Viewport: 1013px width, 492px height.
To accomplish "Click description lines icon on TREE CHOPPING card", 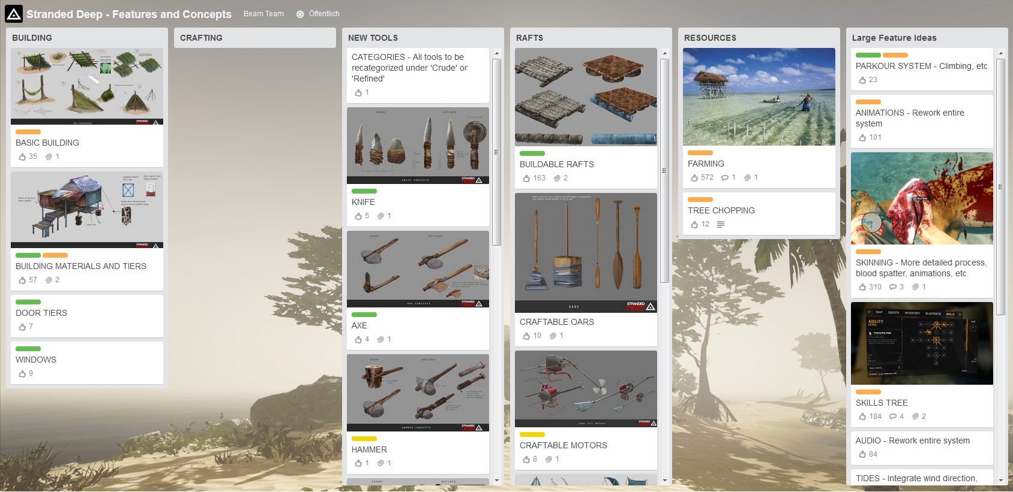I will [721, 225].
